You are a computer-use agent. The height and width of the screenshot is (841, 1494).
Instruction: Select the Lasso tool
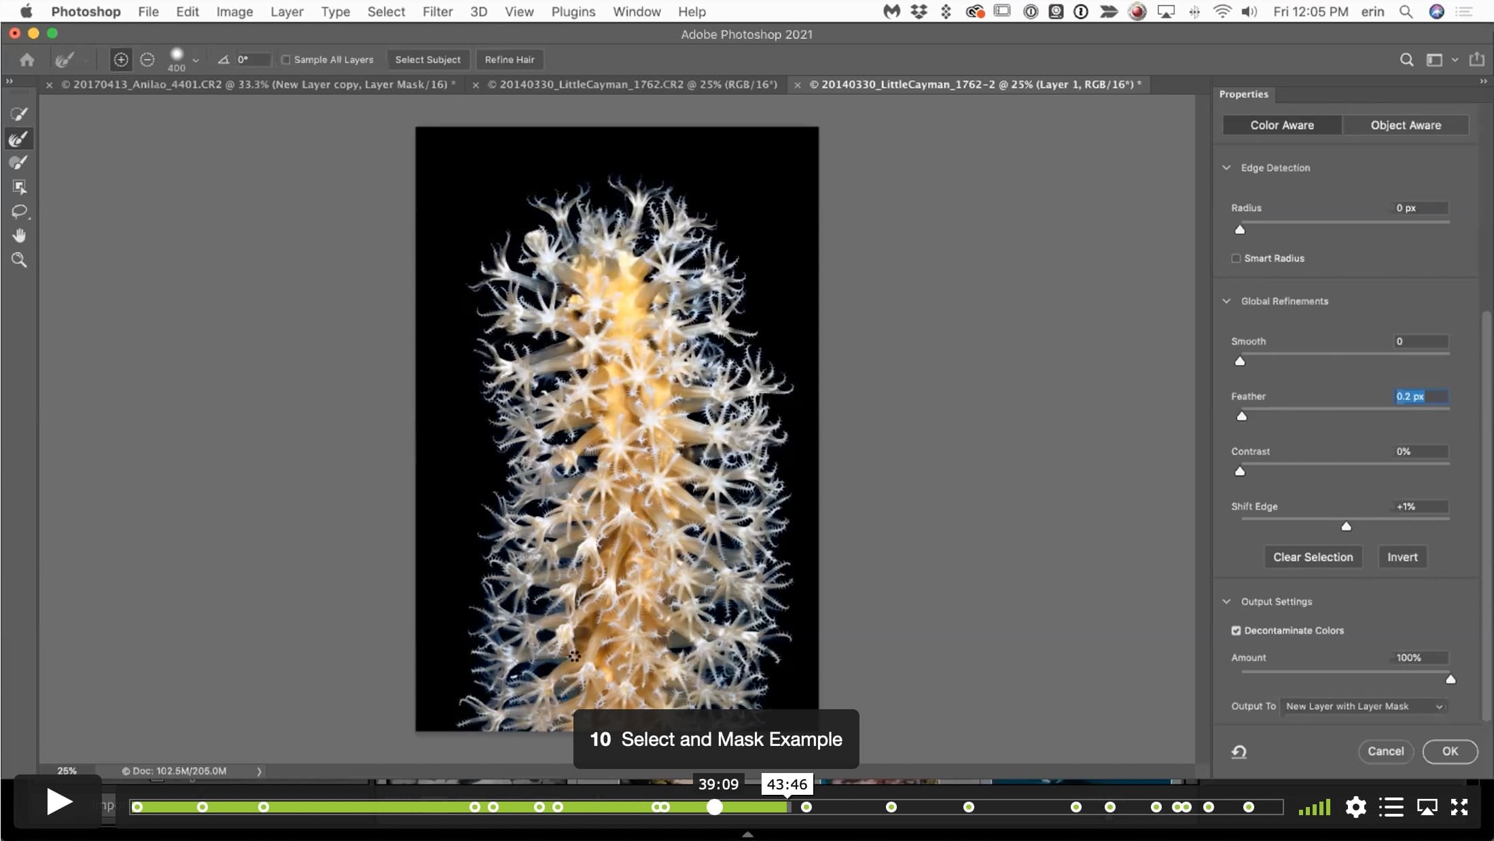19,211
